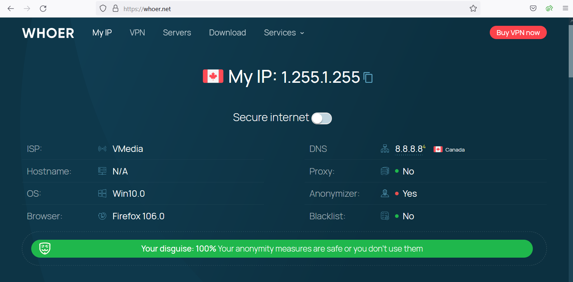This screenshot has width=573, height=282.
Task: Click the Firefox 106.0 browser value
Action: (138, 216)
